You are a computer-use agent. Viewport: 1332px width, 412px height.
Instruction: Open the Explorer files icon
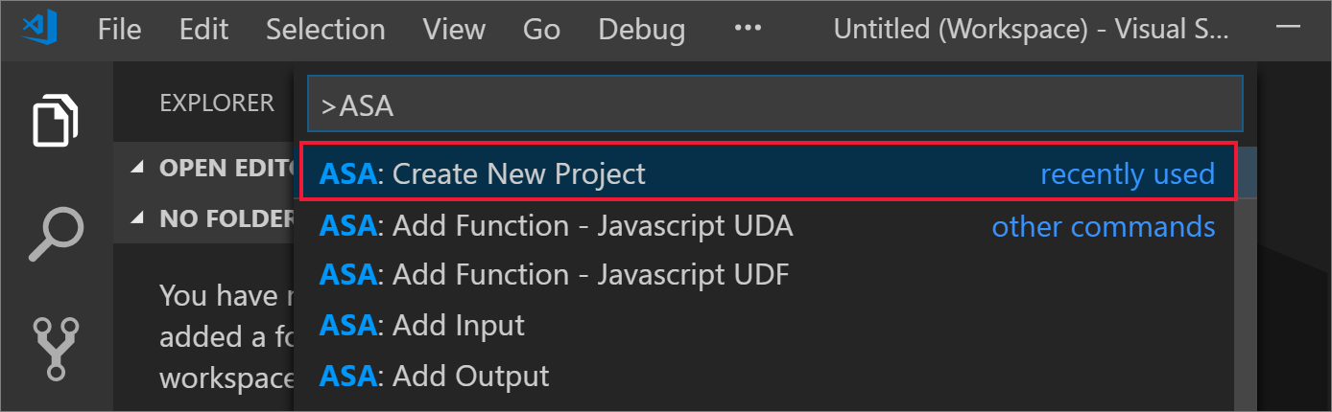(56, 121)
